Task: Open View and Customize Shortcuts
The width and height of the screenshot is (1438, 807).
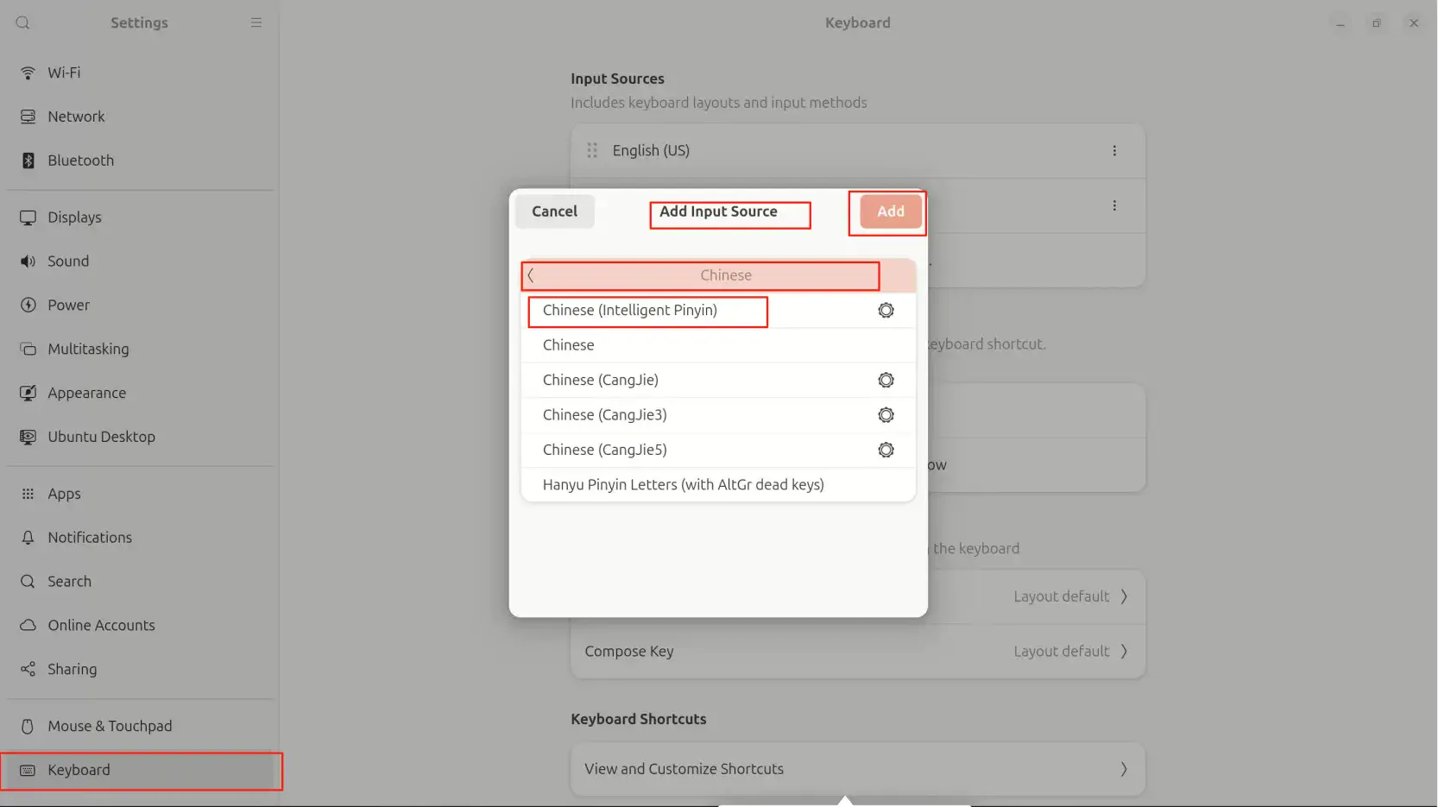Action: (x=857, y=769)
